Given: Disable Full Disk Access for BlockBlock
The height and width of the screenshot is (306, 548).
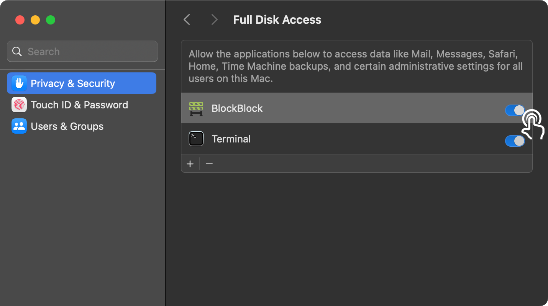Looking at the screenshot, I should tap(515, 110).
